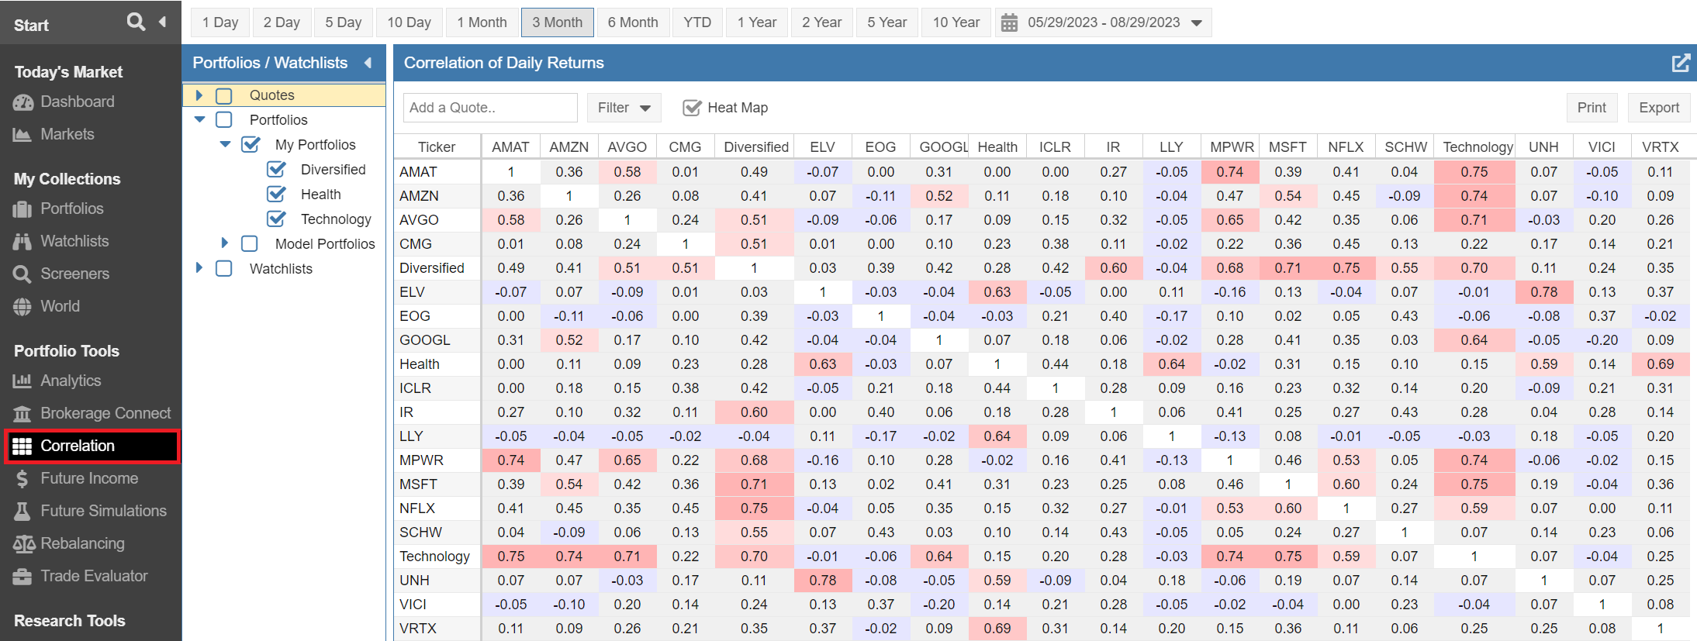The image size is (1697, 641).
Task: Collapse the Portfolios / Watchlists panel arrow
Action: coord(368,63)
